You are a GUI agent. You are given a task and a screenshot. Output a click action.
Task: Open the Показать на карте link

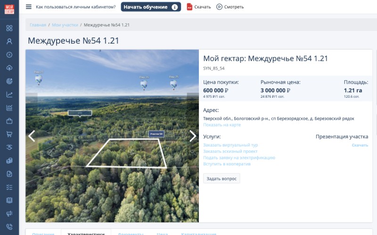pos(222,125)
